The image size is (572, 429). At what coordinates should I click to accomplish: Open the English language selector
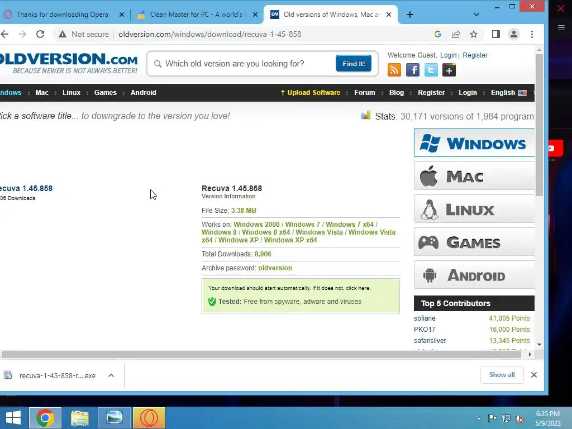point(508,93)
